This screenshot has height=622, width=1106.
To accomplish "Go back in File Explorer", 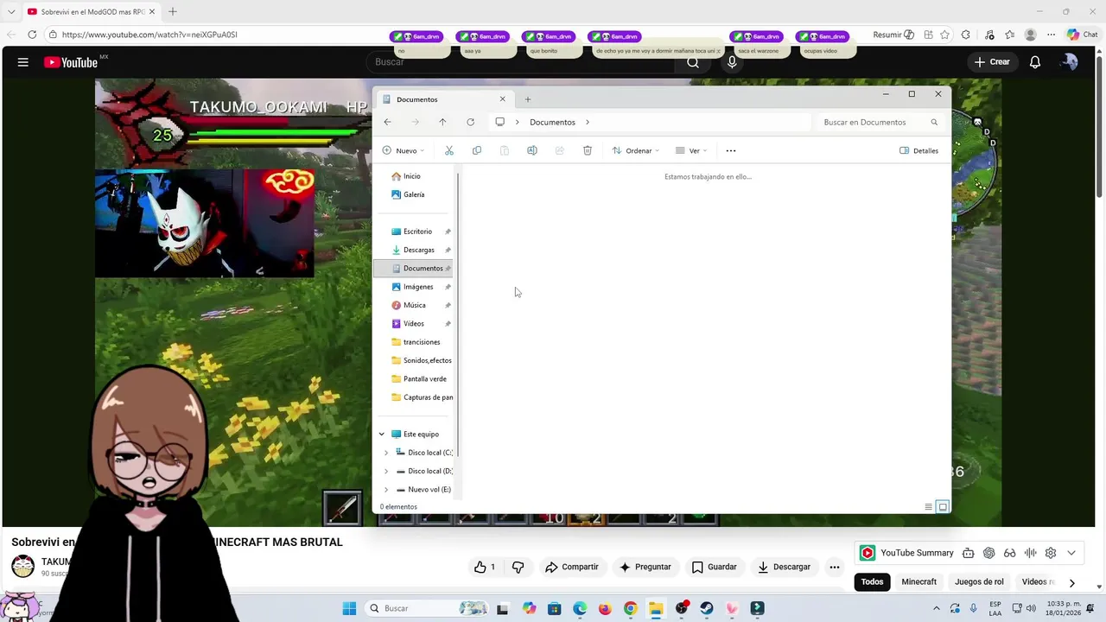I will (387, 122).
